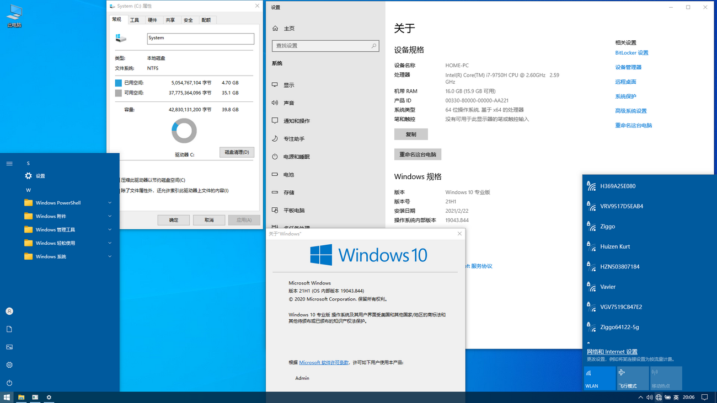Open Documents icon in Start sidebar
Screen dimensions: 717x403
tap(9, 329)
